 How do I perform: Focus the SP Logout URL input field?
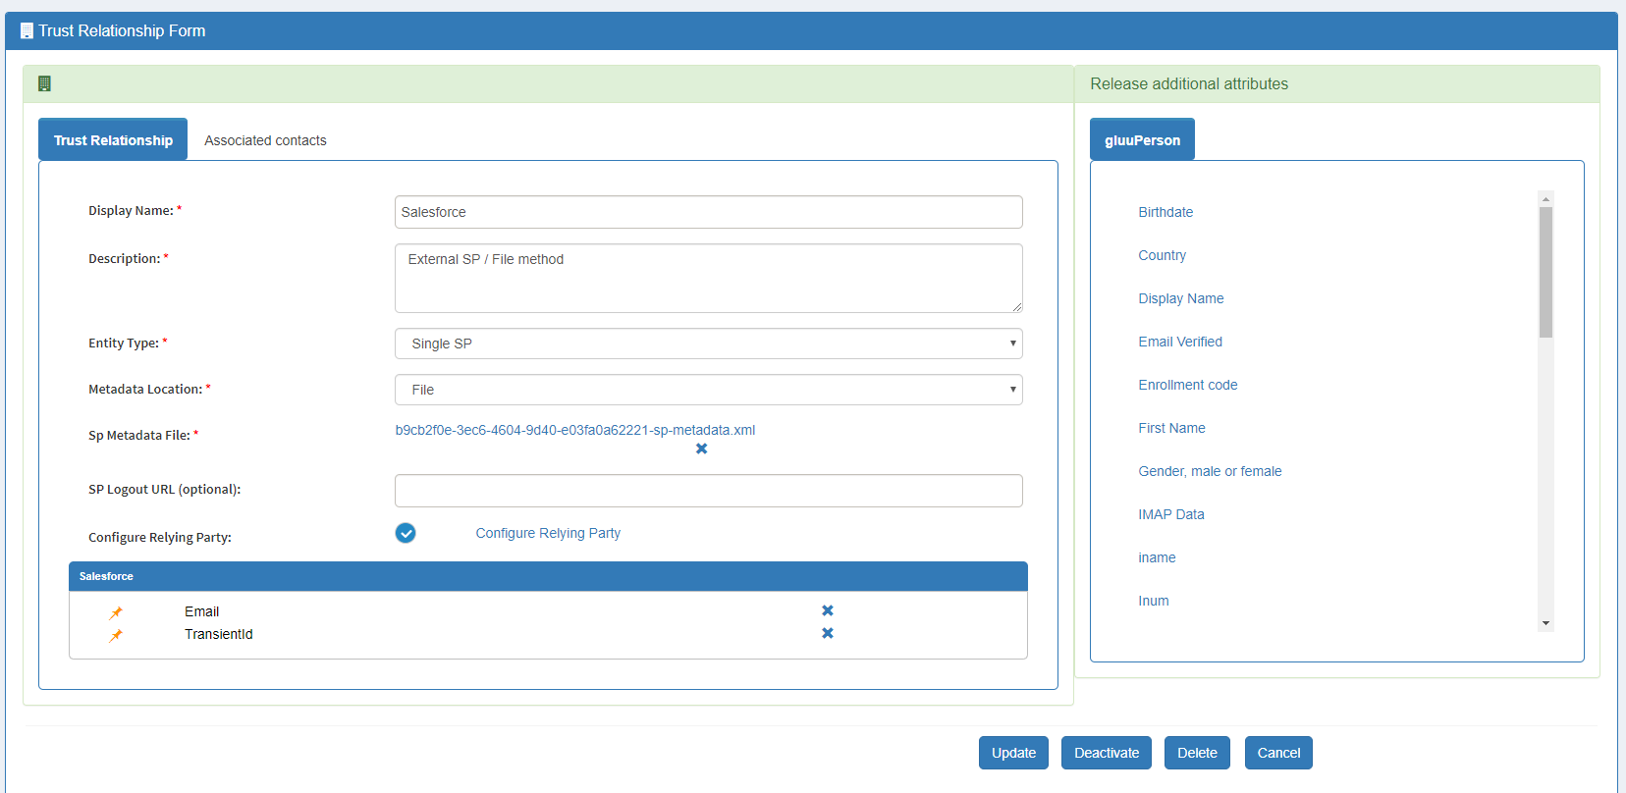tap(708, 491)
